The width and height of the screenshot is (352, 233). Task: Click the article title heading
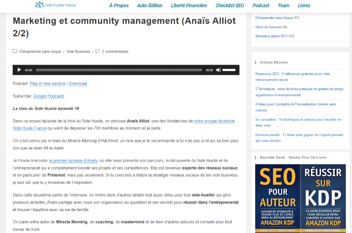pos(124,27)
